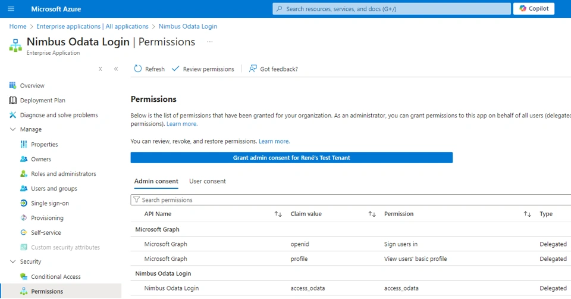This screenshot has height=299, width=571.
Task: Click Diagnose and solve problems wrench icon
Action: pyautogui.click(x=12, y=115)
